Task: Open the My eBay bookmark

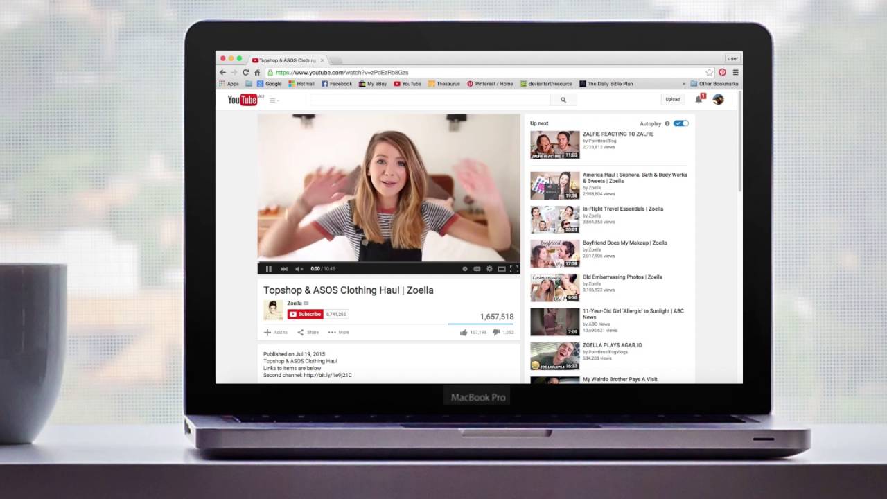Action: 373,84
